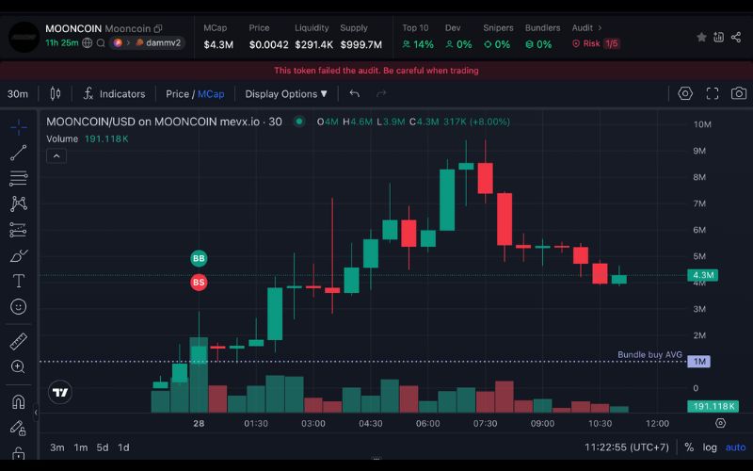The image size is (753, 471).
Task: Take a chart snapshot with camera
Action: 739,93
